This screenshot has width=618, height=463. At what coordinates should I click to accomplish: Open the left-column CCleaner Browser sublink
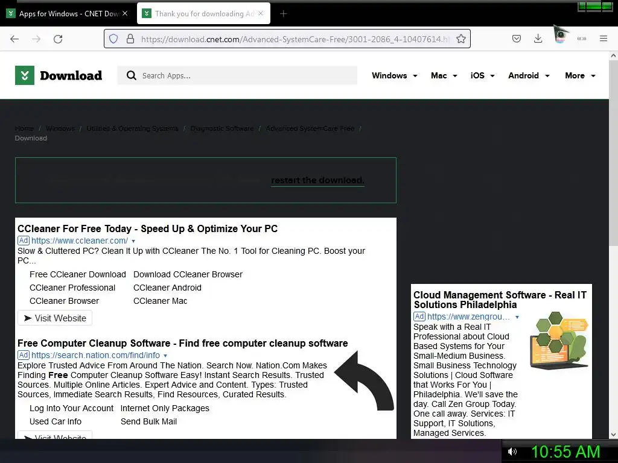[x=64, y=301]
